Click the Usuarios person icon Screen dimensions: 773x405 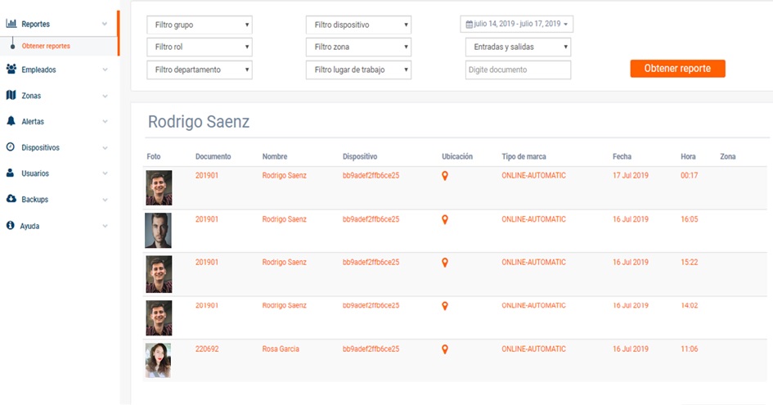click(x=11, y=173)
